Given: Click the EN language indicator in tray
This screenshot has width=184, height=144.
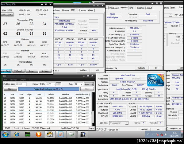Looking at the screenshot, I should click(x=148, y=134).
